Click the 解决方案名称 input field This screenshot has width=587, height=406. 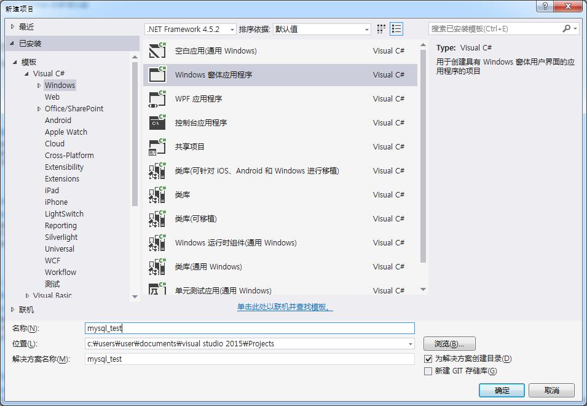250,359
